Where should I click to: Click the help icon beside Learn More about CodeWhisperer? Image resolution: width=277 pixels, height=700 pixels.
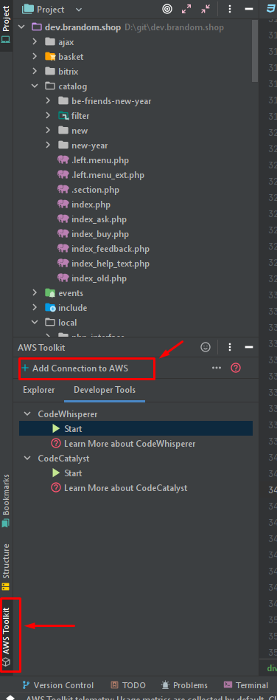point(56,444)
